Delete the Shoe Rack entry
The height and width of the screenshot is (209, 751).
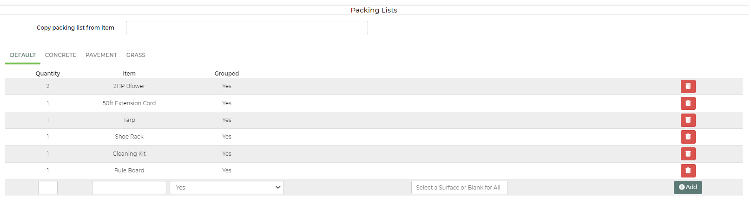point(688,137)
